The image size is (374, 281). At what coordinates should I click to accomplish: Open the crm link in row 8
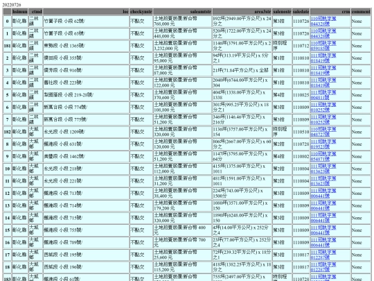[x=323, y=144]
